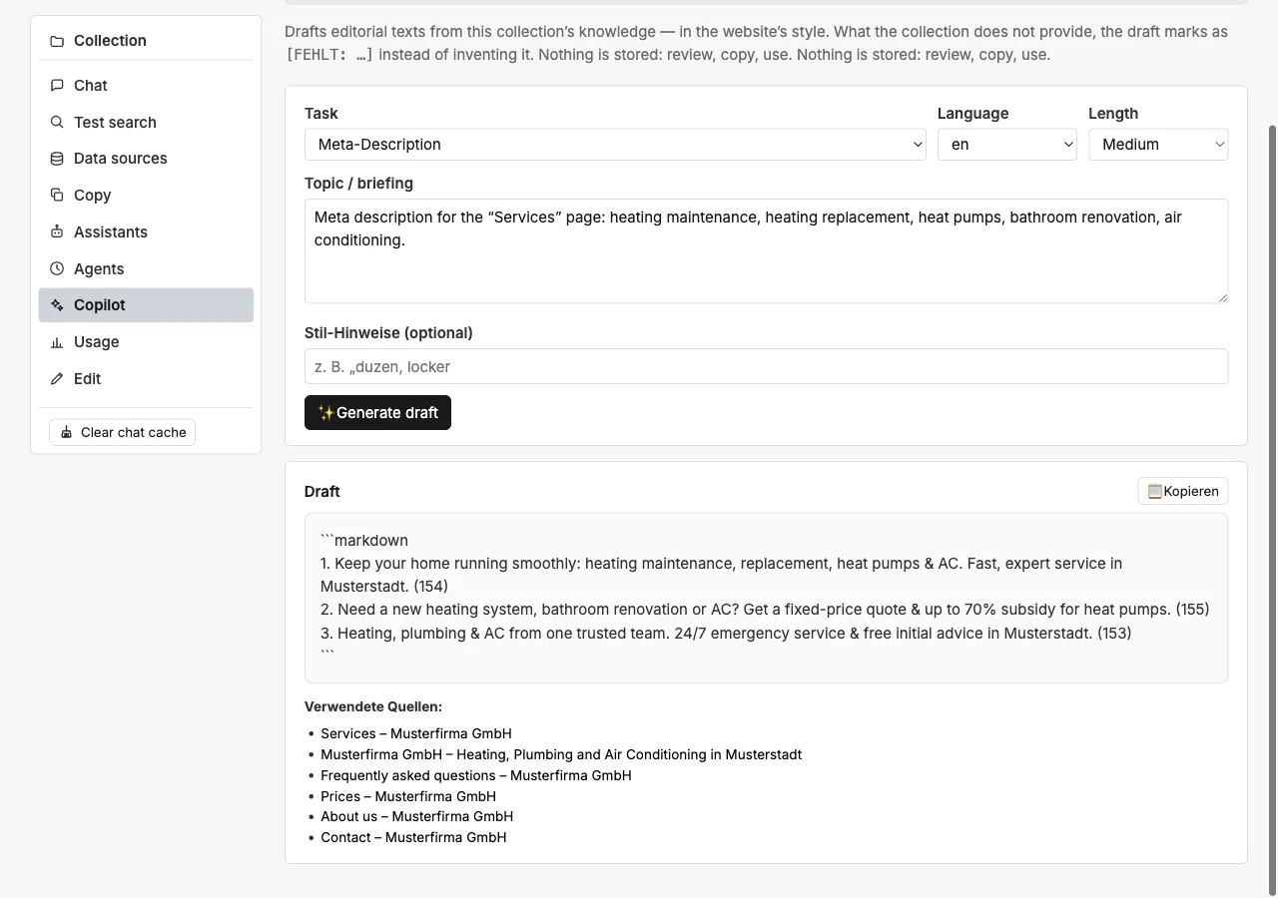Open the Agents page
Image resolution: width=1278 pixels, height=898 pixels.
click(x=146, y=269)
